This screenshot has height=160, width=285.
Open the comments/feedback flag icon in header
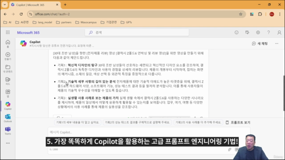247,32
